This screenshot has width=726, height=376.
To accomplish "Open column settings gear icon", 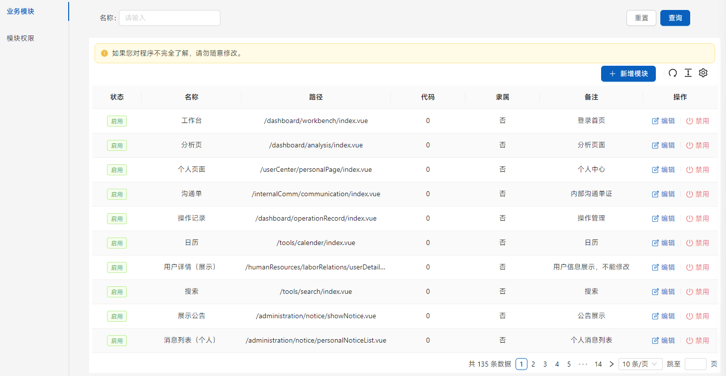I will point(703,73).
